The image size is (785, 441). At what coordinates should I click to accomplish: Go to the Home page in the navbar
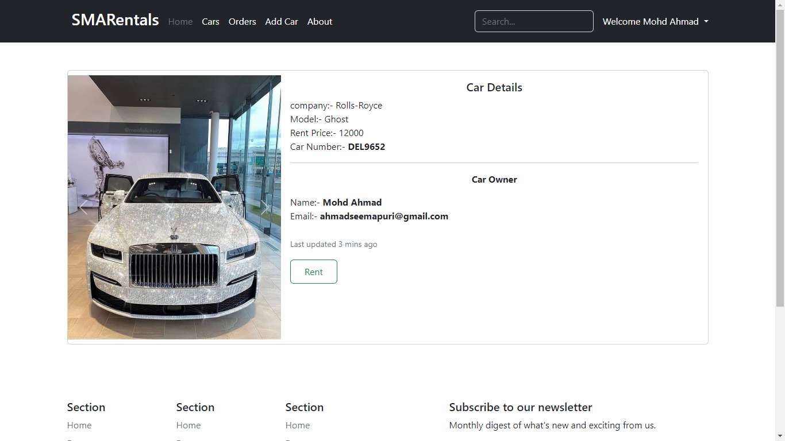click(180, 21)
